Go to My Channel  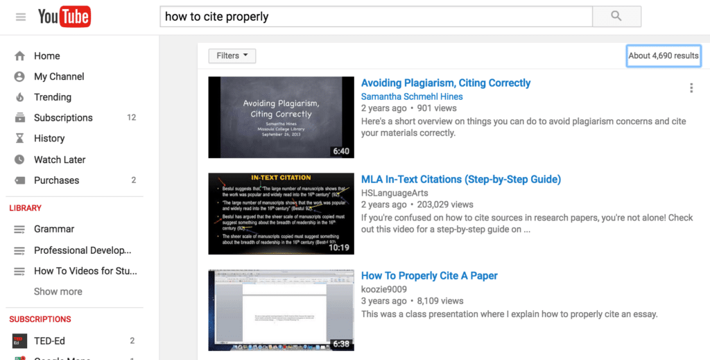[59, 77]
